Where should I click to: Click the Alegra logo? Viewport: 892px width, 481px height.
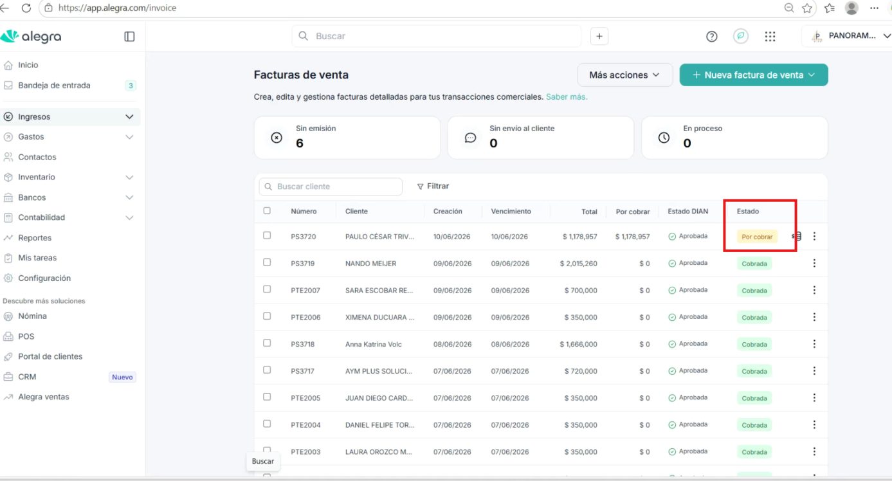click(31, 37)
